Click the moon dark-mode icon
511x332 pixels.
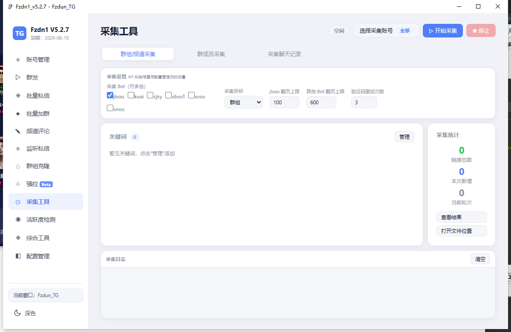click(x=17, y=313)
